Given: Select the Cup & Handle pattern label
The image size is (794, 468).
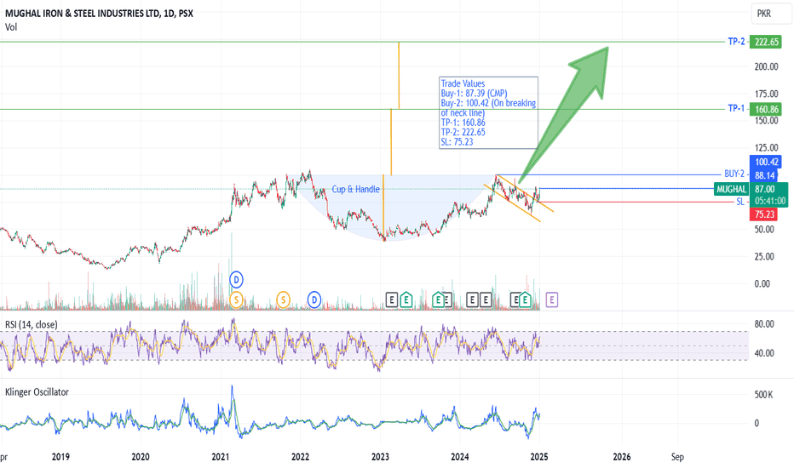Looking at the screenshot, I should pyautogui.click(x=355, y=189).
